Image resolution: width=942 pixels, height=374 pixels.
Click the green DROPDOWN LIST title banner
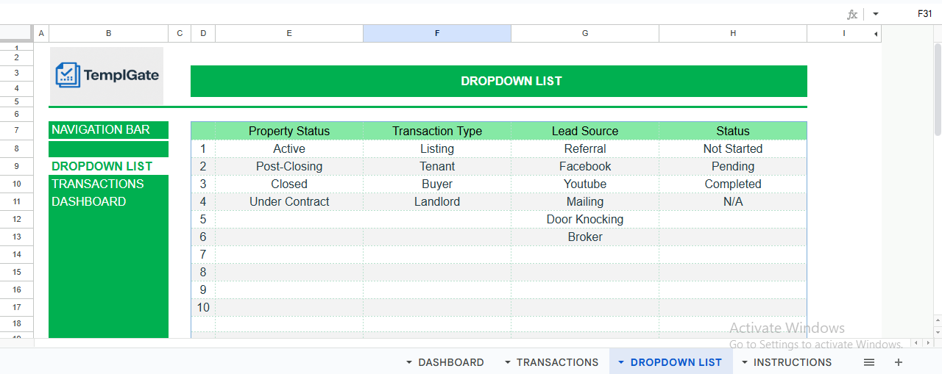coord(499,81)
